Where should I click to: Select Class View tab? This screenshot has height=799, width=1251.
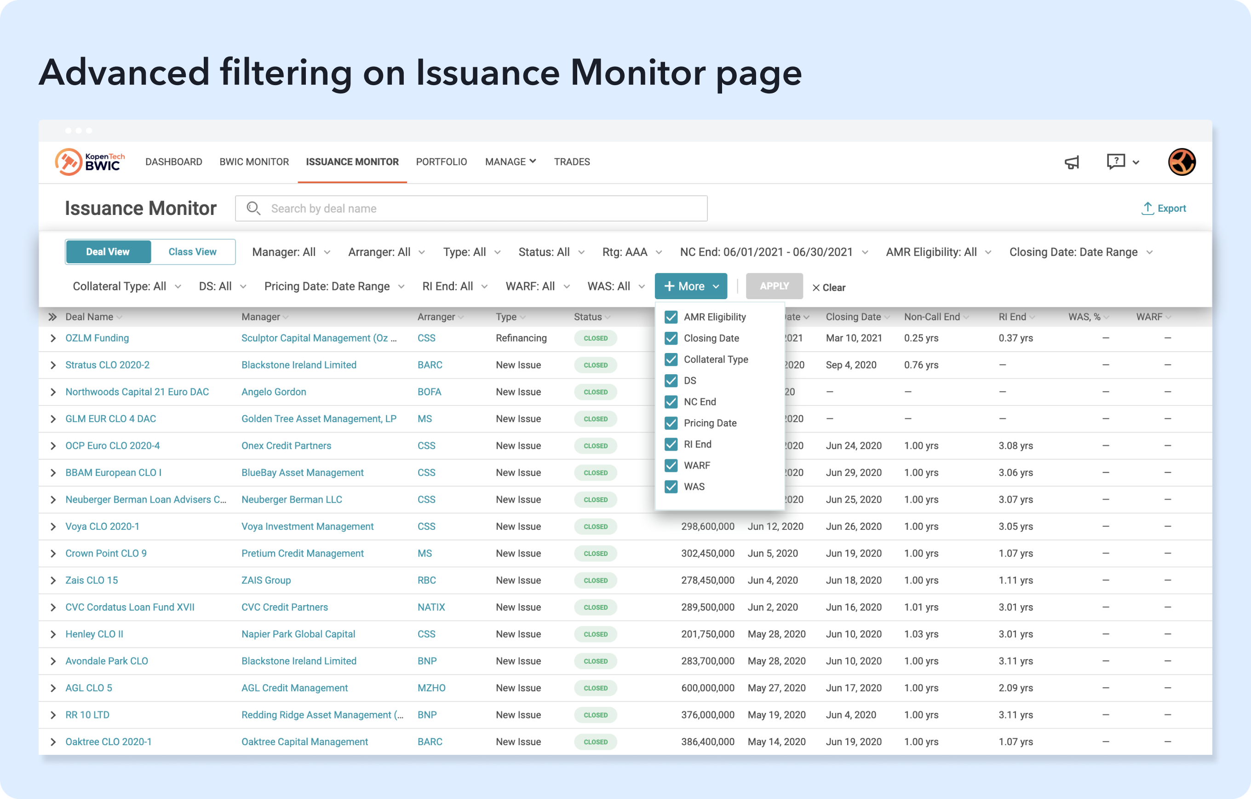[x=192, y=252]
